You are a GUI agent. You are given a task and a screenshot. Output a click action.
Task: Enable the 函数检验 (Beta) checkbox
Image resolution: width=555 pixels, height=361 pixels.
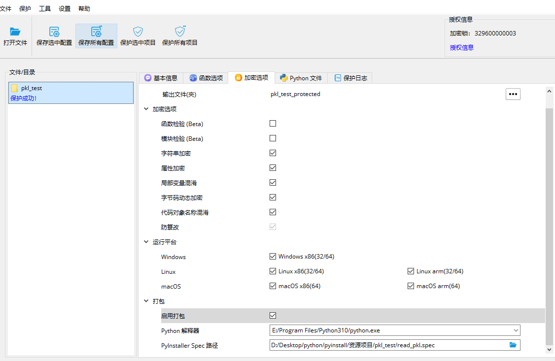[273, 124]
